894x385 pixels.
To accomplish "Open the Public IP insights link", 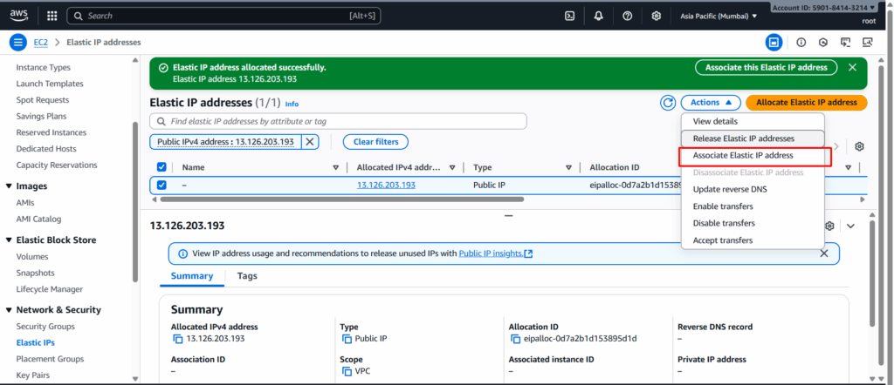I will tap(496, 253).
